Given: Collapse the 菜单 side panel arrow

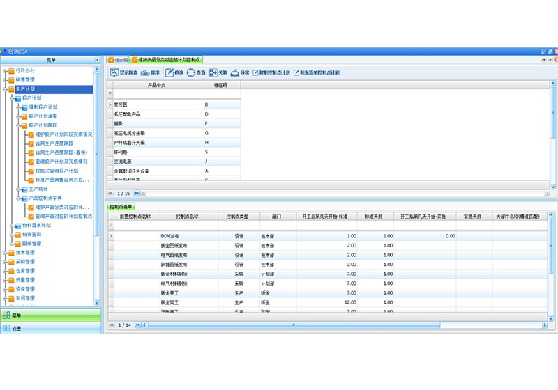Looking at the screenshot, I should pos(97,60).
